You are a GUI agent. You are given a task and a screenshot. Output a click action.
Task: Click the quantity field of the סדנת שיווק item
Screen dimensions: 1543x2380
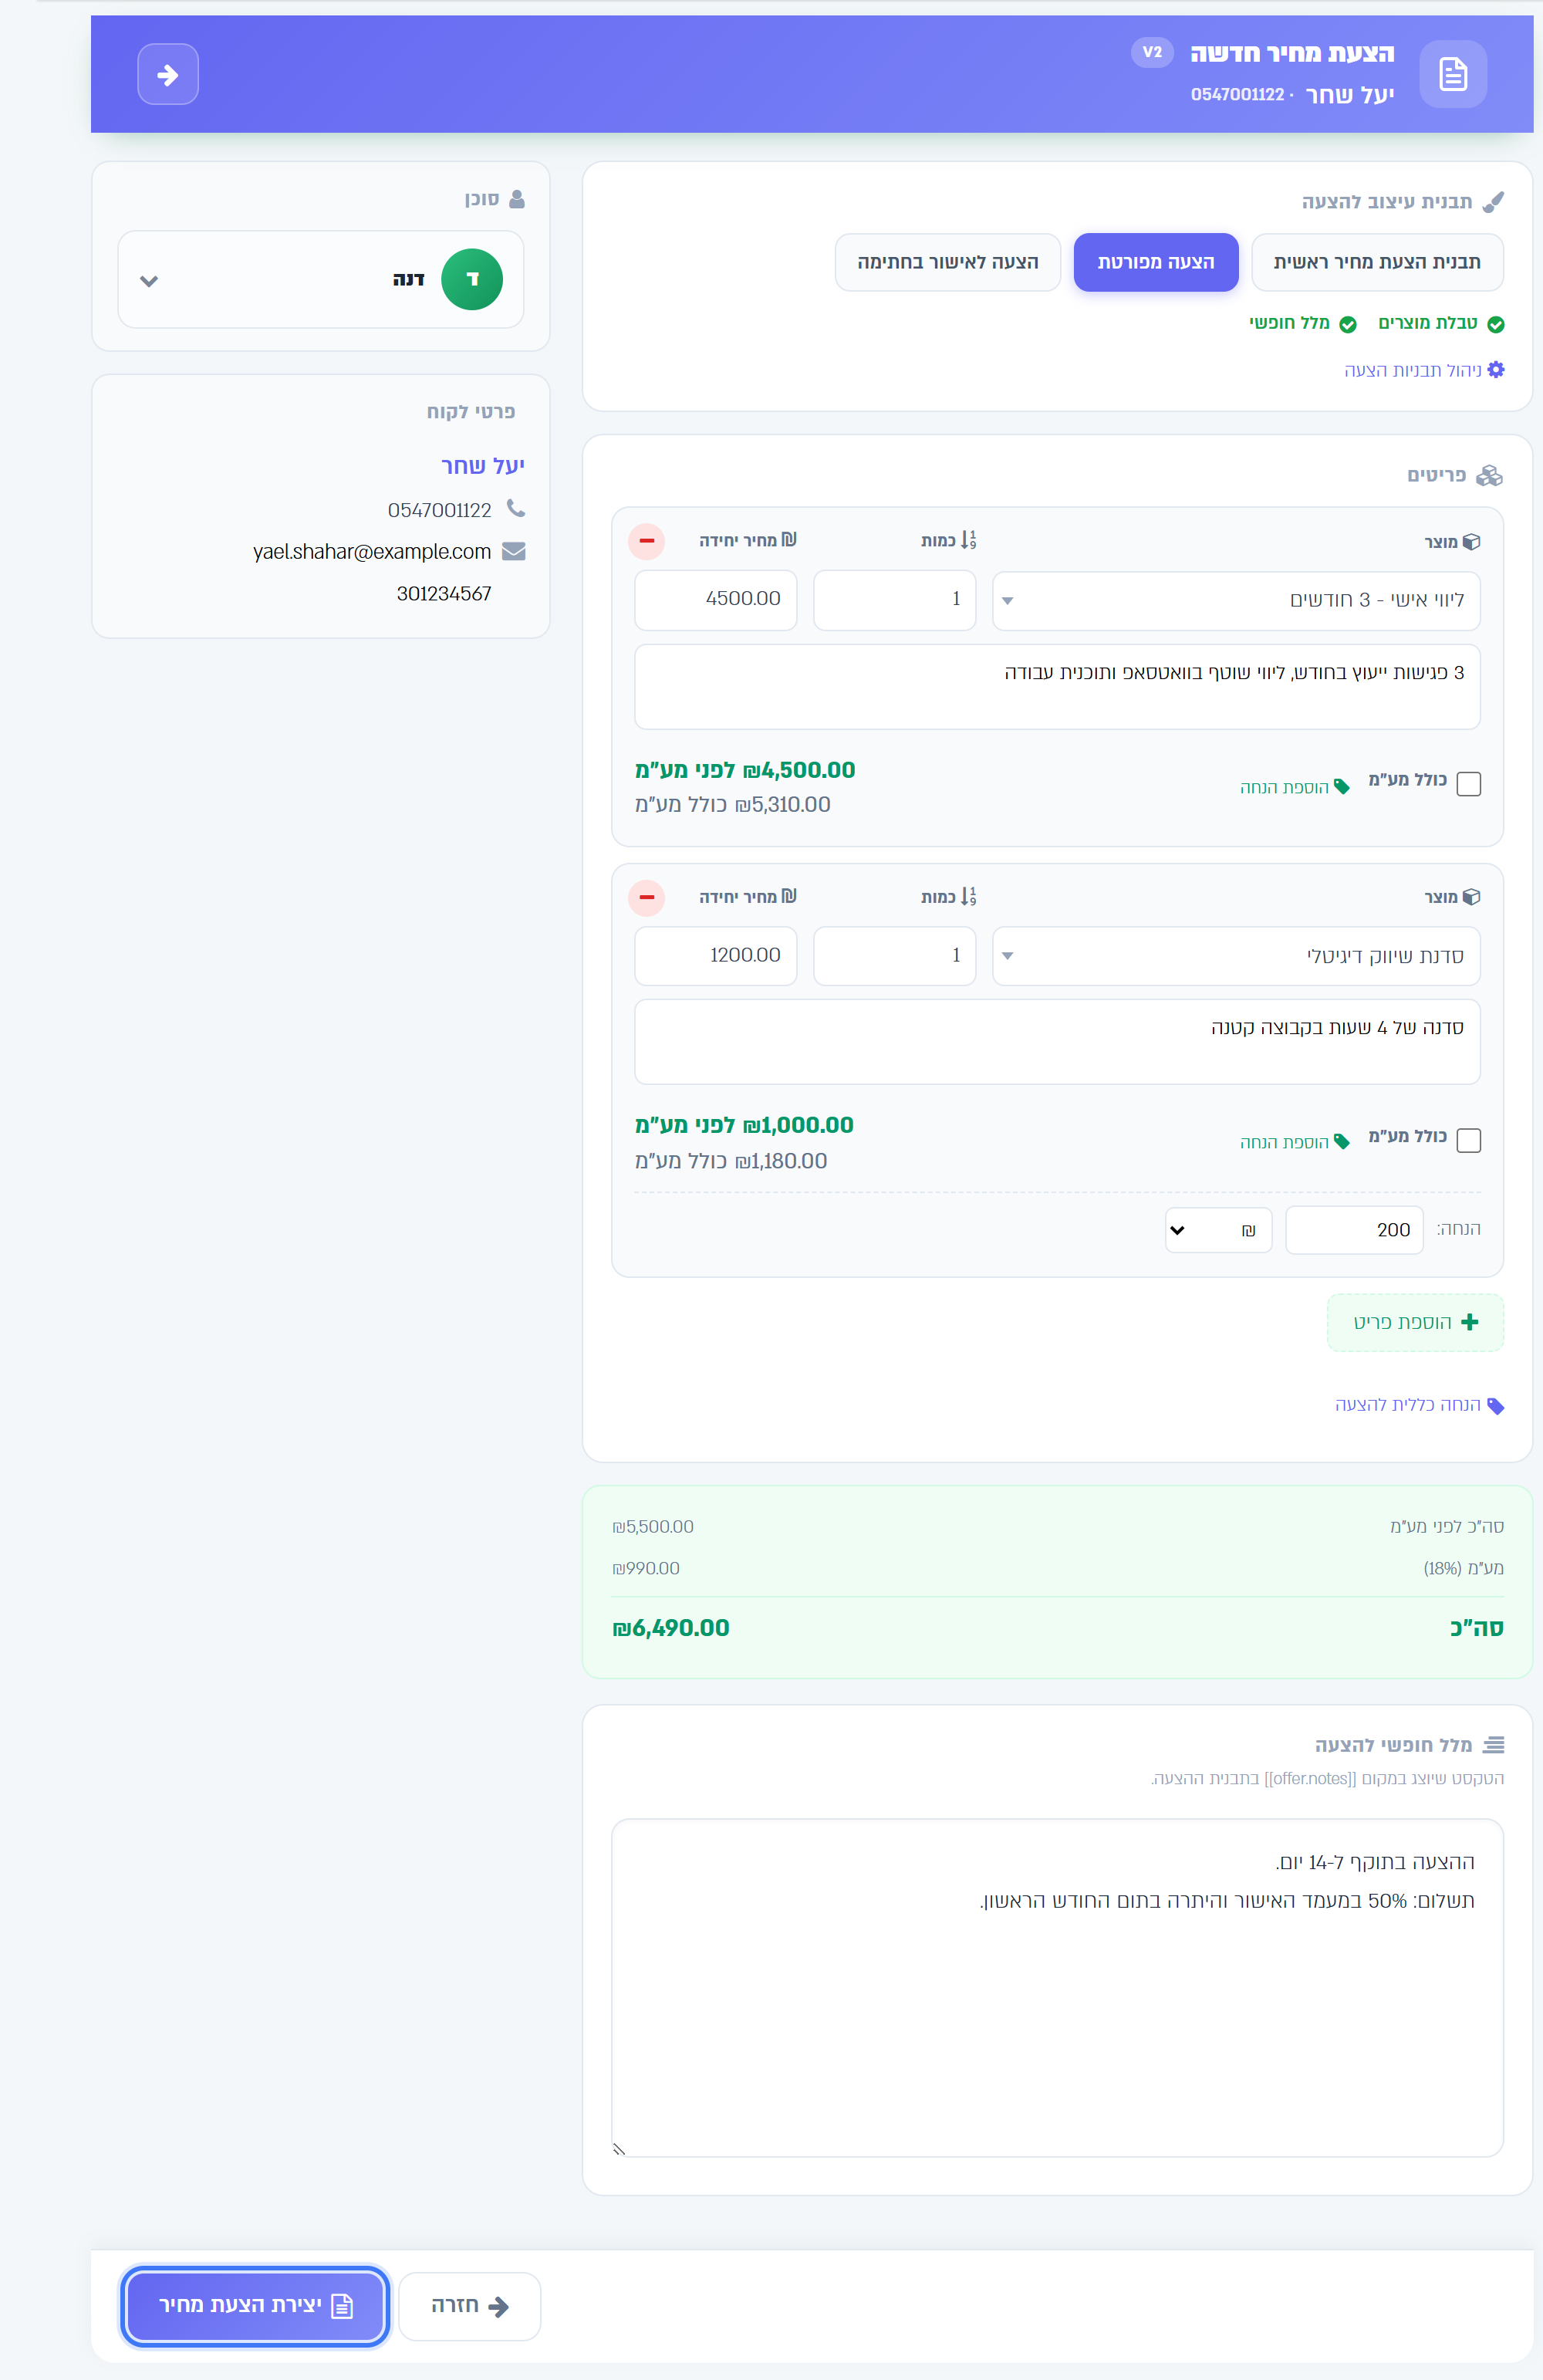(895, 956)
